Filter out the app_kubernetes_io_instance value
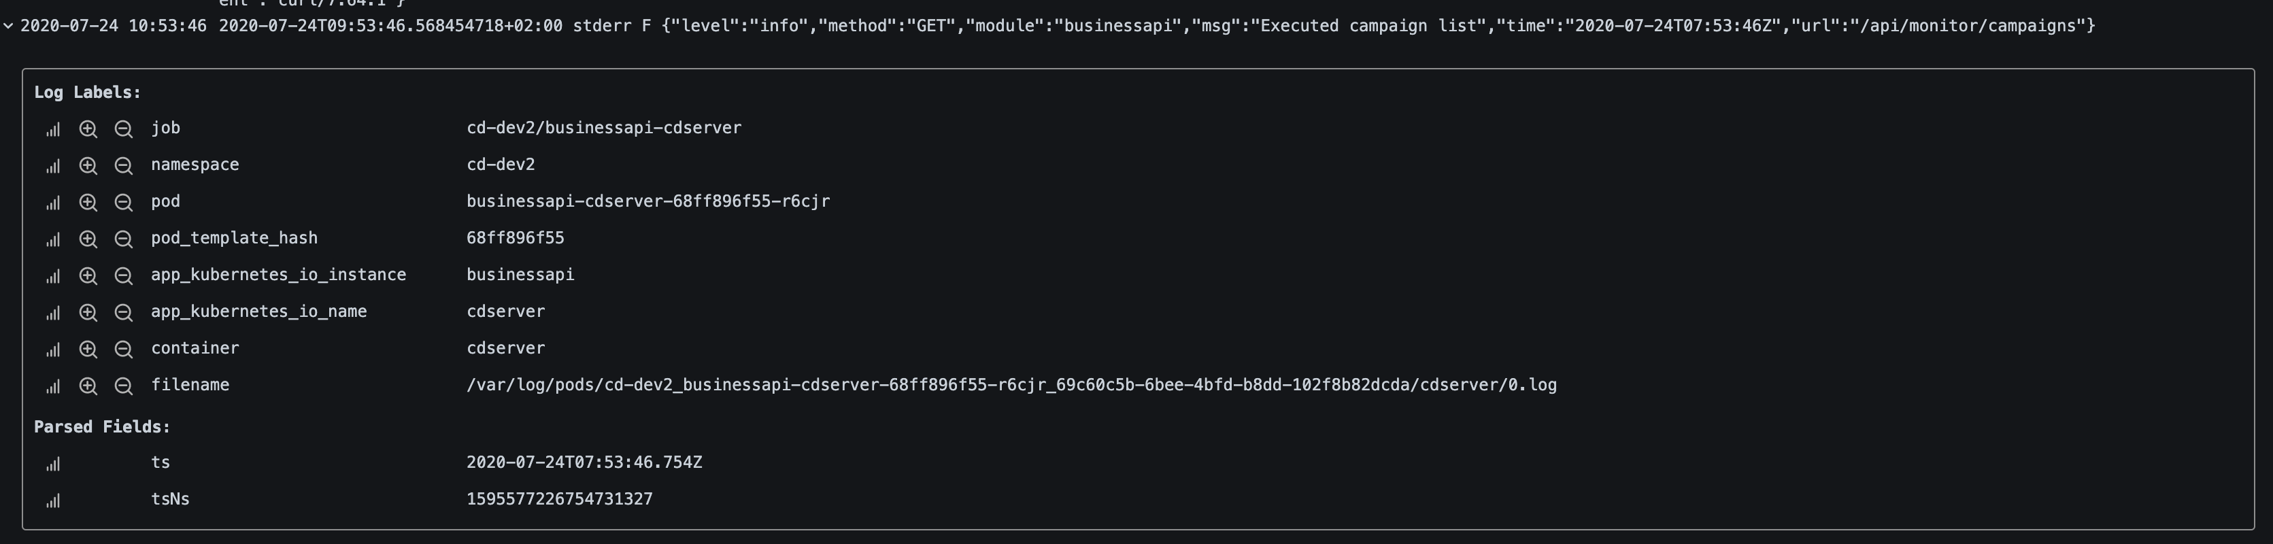The width and height of the screenshot is (2273, 544). click(122, 275)
